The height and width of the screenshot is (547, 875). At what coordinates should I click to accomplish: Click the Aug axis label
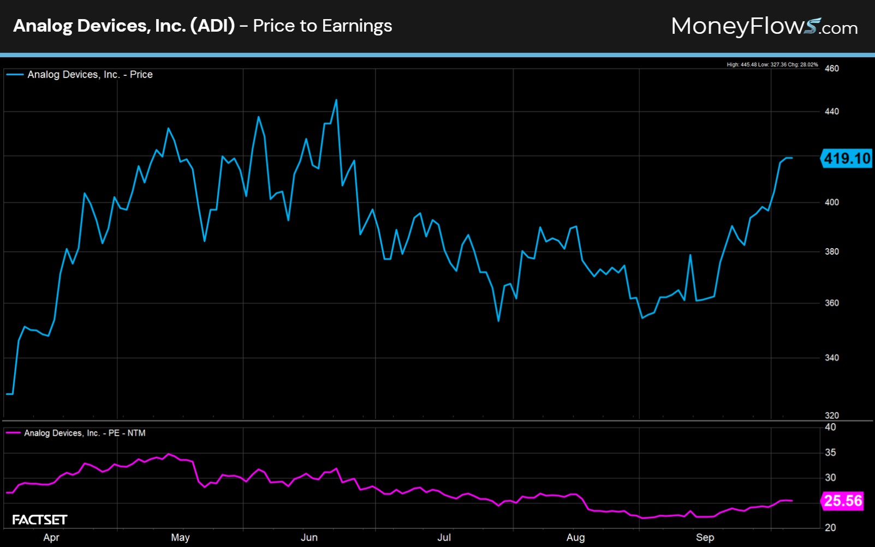point(575,537)
